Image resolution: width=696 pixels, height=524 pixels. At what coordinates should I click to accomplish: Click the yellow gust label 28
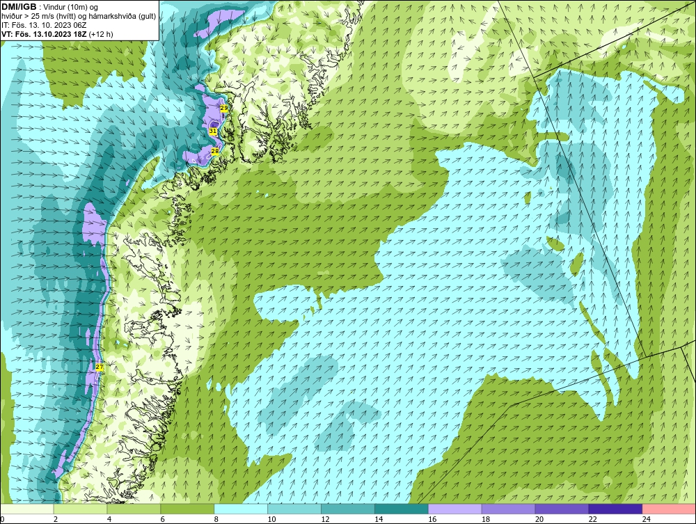click(x=215, y=151)
